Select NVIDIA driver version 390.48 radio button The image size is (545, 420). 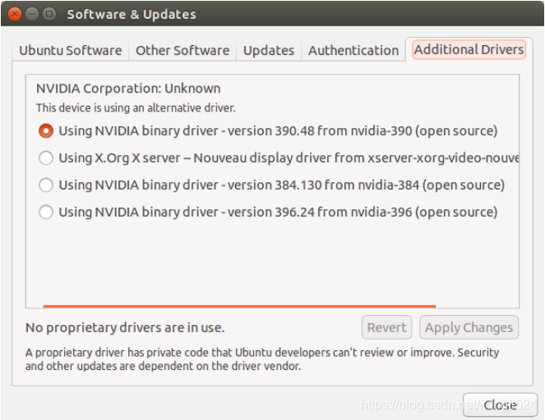(x=46, y=131)
